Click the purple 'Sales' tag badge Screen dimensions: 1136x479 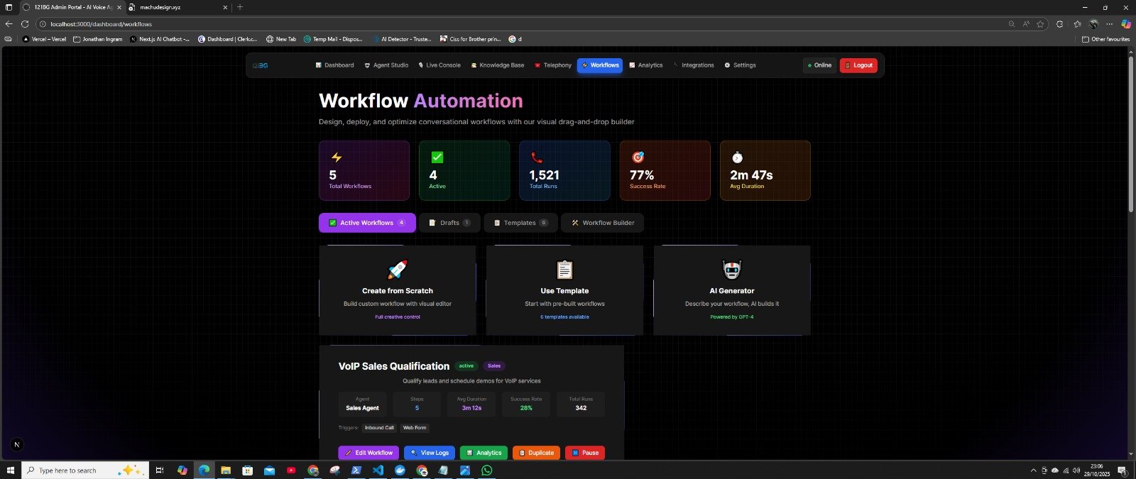coord(494,366)
